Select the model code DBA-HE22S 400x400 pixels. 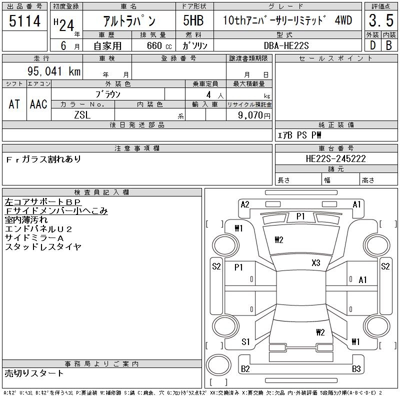click(x=286, y=45)
